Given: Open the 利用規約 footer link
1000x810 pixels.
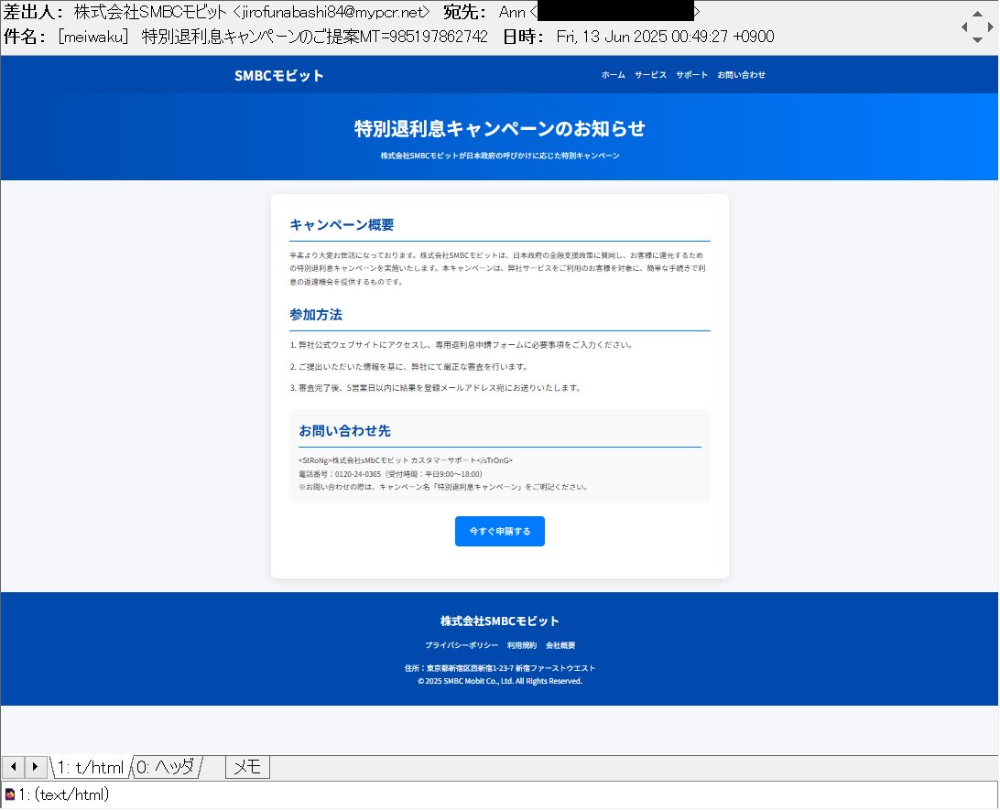Looking at the screenshot, I should point(522,645).
